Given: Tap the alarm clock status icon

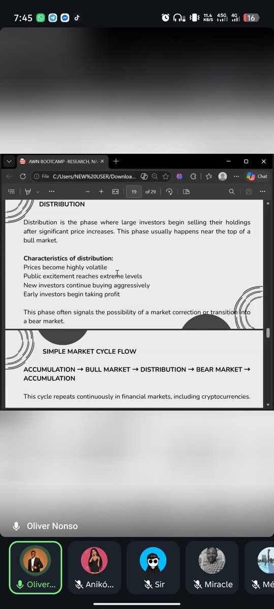Looking at the screenshot, I should tap(165, 17).
